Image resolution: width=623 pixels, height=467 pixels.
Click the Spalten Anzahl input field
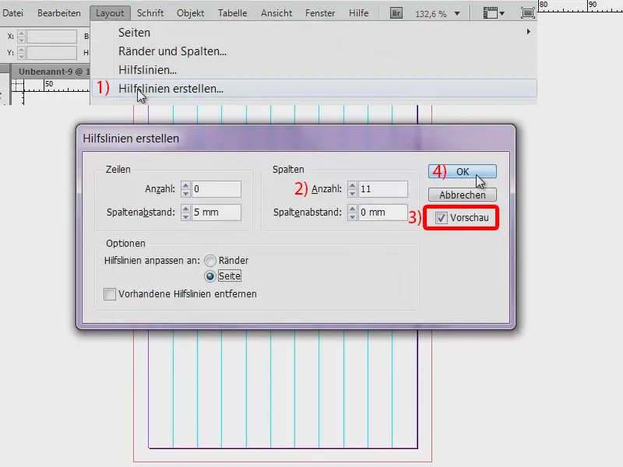click(382, 189)
